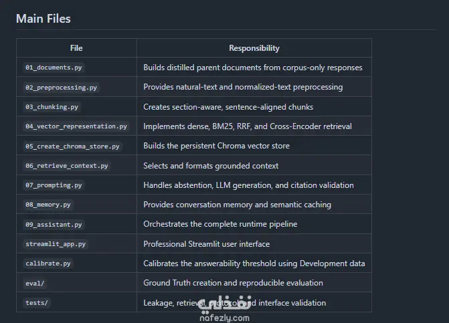This screenshot has width=449, height=323.
Task: Click the File column header
Action: click(x=76, y=48)
